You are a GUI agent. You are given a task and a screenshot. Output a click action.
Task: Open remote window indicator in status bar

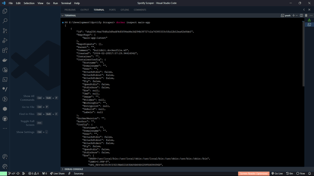[x=3, y=174]
